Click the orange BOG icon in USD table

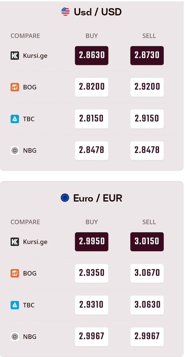[15, 87]
